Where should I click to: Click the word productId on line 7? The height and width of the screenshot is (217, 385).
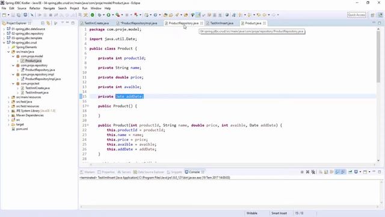(134, 58)
